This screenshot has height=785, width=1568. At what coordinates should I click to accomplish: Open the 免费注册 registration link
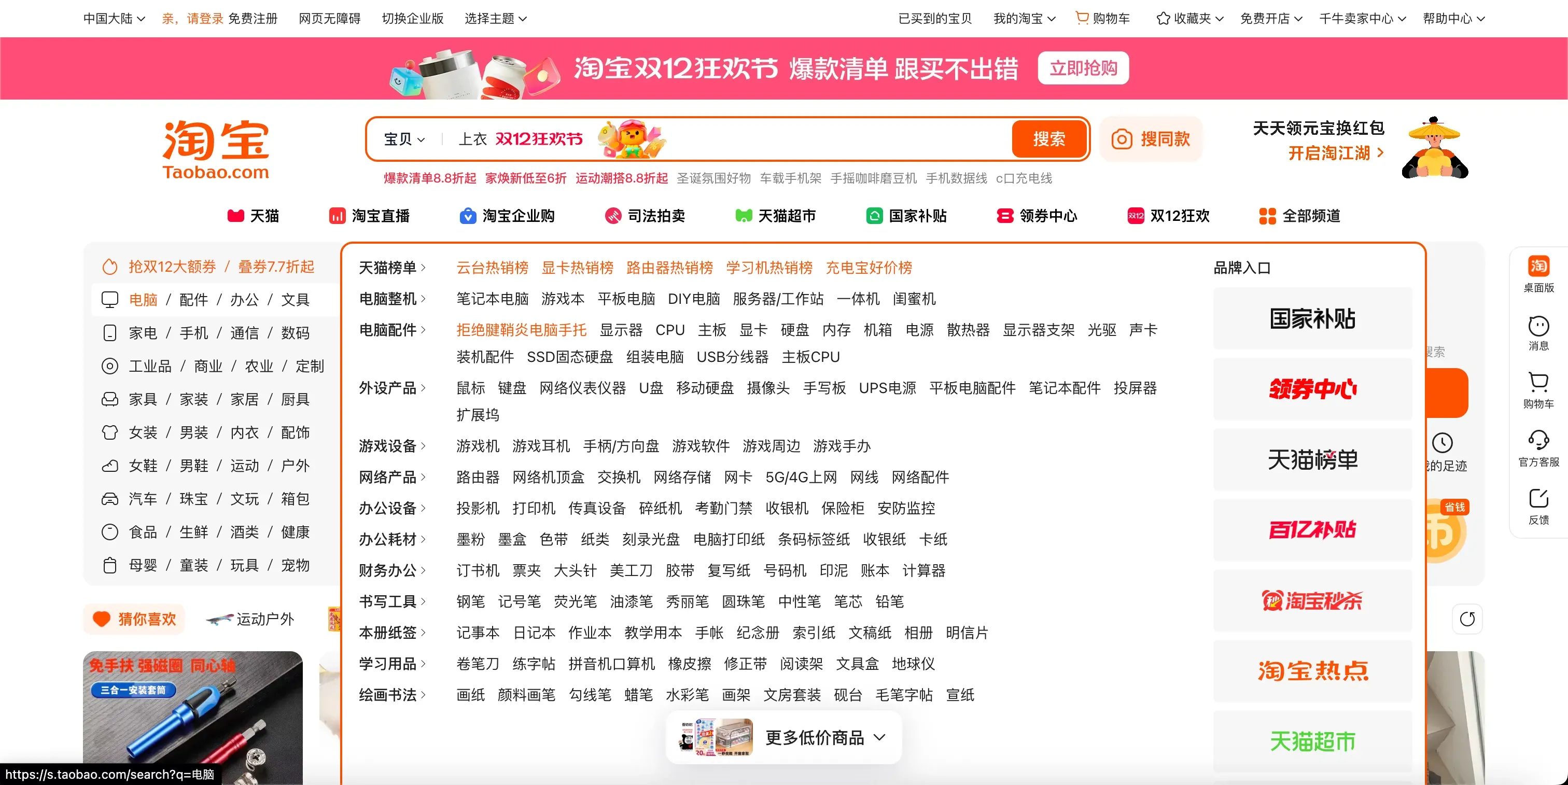(x=254, y=18)
